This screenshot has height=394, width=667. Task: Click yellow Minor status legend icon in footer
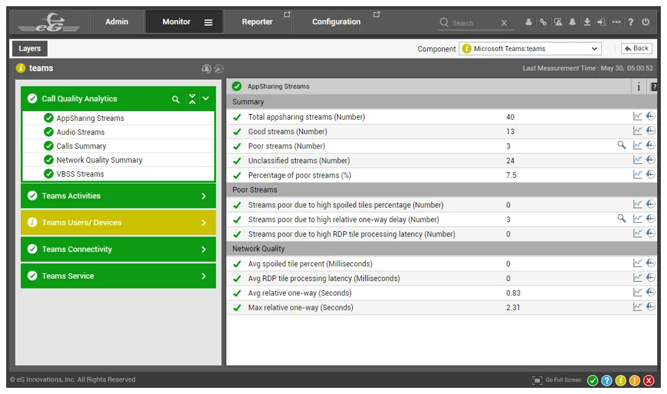point(621,380)
